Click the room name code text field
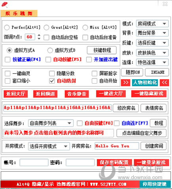 57,108
